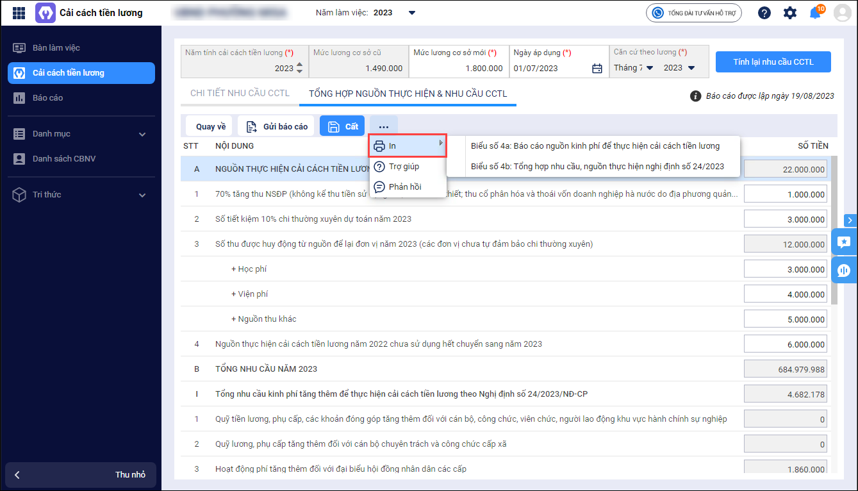The height and width of the screenshot is (491, 858).
Task: Click the info icon beside report date
Action: click(x=695, y=96)
